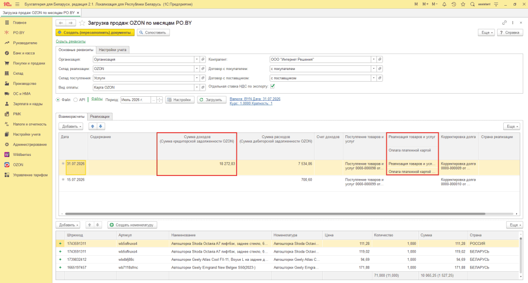Open Настройки учета sidebar section

coord(27,134)
